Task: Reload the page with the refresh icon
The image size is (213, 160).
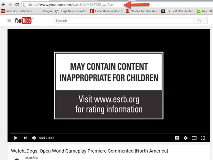Action: click(17, 5)
